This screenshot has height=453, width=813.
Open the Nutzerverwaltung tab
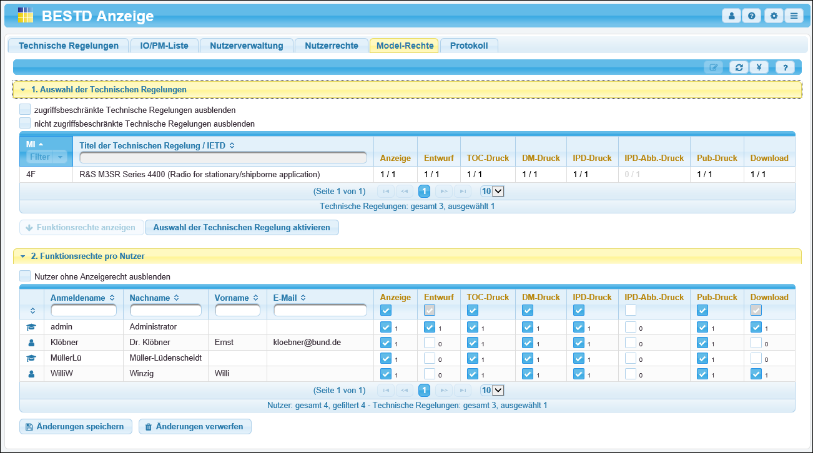point(247,46)
